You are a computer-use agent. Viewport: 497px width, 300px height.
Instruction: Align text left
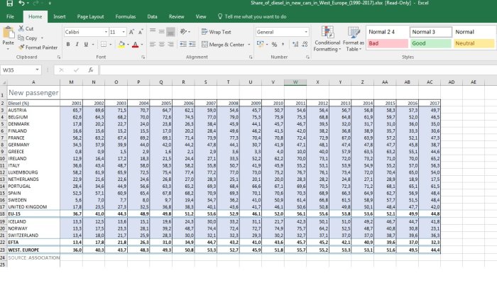pyautogui.click(x=153, y=44)
